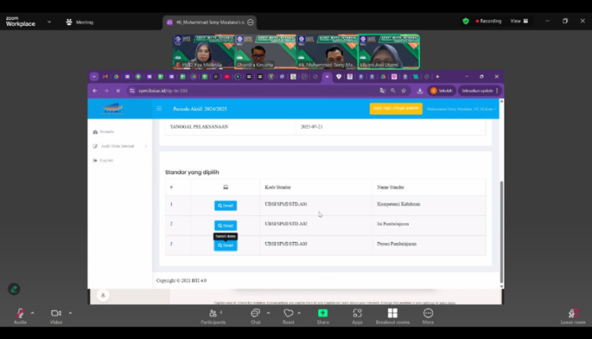Click the page vertical scrollbar
The height and width of the screenshot is (339, 592).
coord(501,232)
